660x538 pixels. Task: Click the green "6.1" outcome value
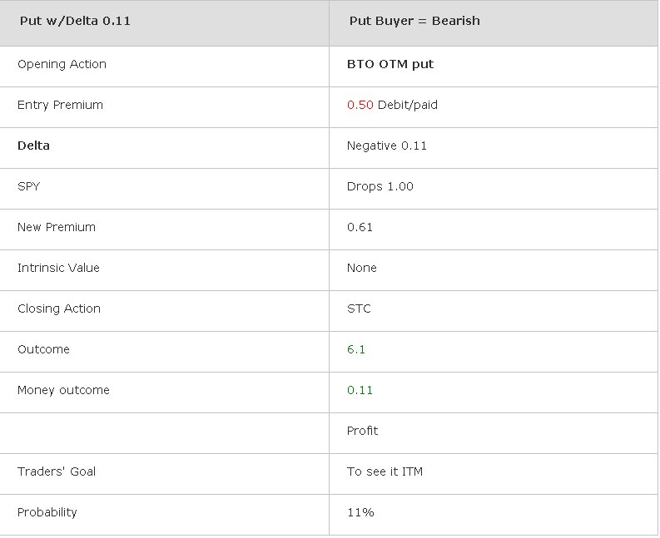click(x=356, y=349)
